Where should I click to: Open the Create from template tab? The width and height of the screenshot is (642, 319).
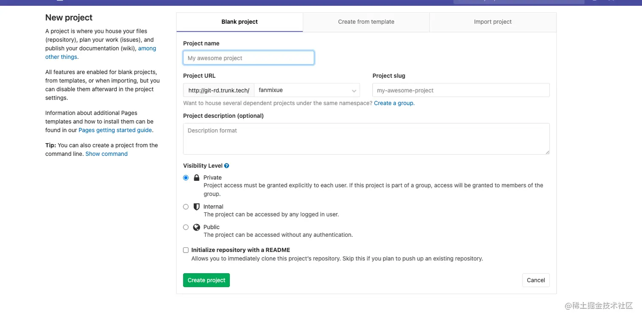click(x=366, y=22)
